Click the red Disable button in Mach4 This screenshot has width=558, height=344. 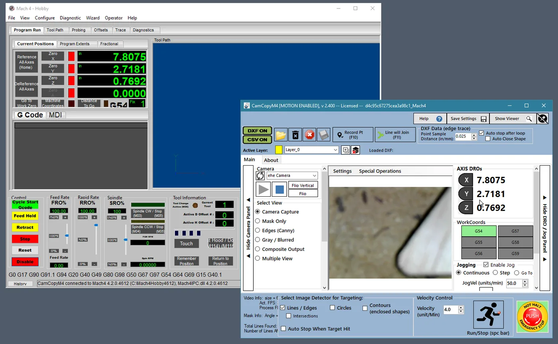[25, 262]
